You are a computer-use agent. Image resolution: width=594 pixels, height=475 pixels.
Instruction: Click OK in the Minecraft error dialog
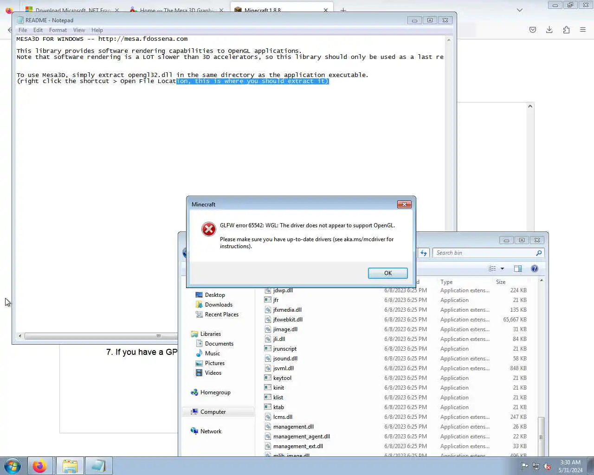click(387, 273)
